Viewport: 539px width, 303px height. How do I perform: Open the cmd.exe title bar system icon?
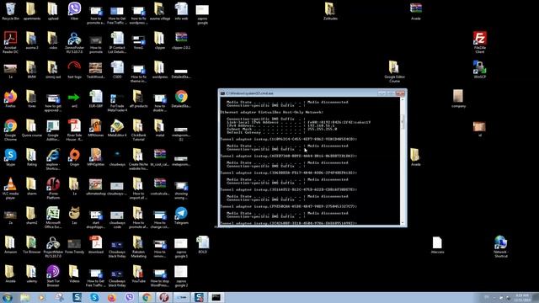[x=222, y=93]
